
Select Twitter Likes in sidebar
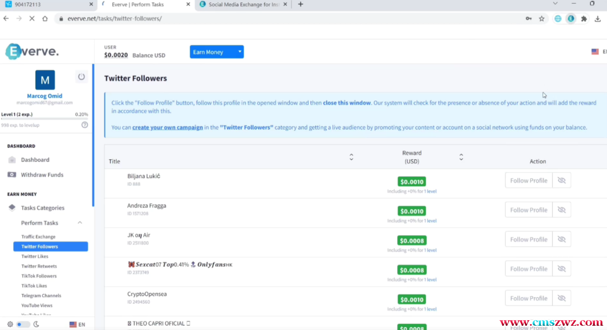(35, 256)
